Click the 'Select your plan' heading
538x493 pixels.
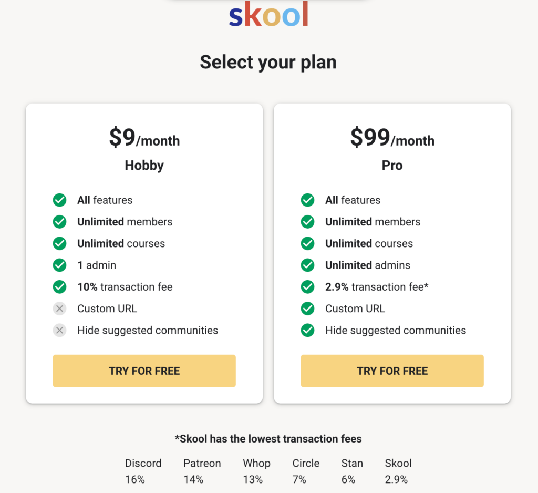[268, 63]
